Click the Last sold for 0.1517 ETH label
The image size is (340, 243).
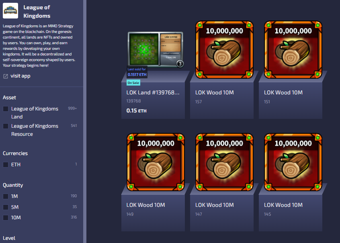click(137, 72)
